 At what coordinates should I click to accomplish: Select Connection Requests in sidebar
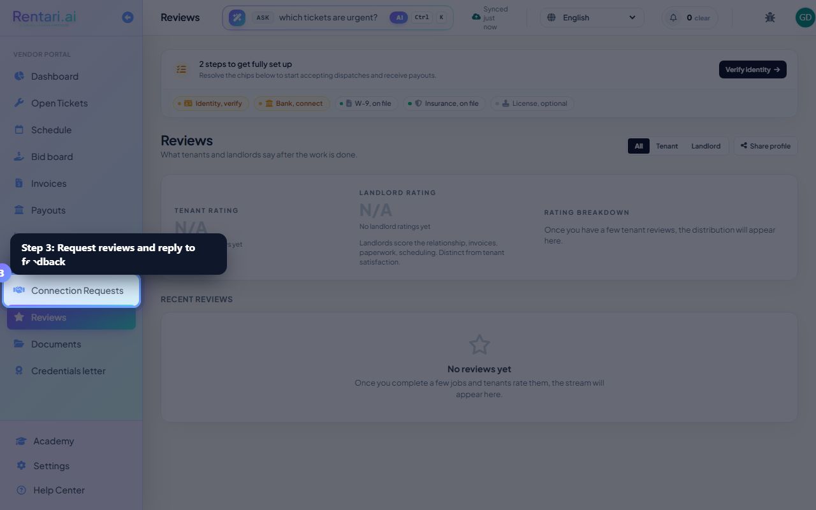click(71, 291)
